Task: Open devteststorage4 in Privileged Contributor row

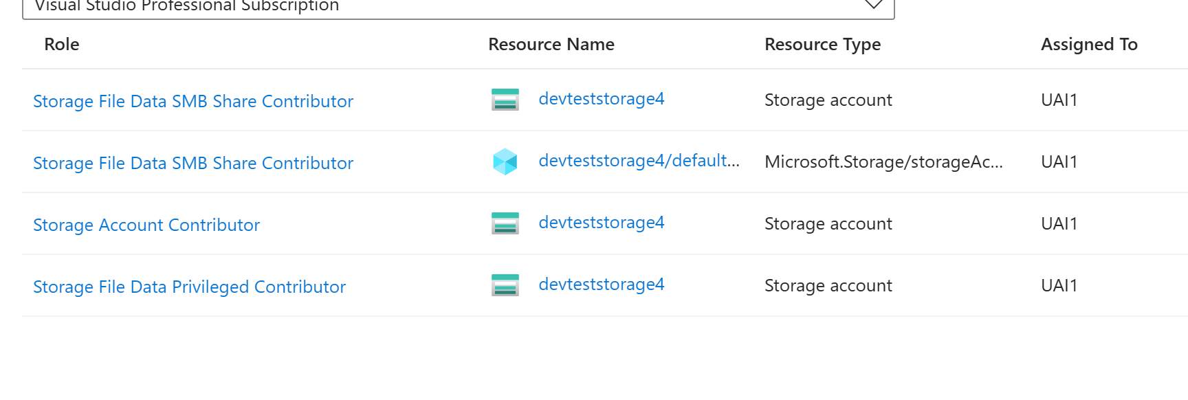Action: [602, 285]
